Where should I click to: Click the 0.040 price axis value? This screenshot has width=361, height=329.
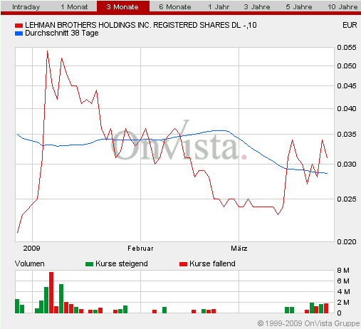tap(347, 109)
